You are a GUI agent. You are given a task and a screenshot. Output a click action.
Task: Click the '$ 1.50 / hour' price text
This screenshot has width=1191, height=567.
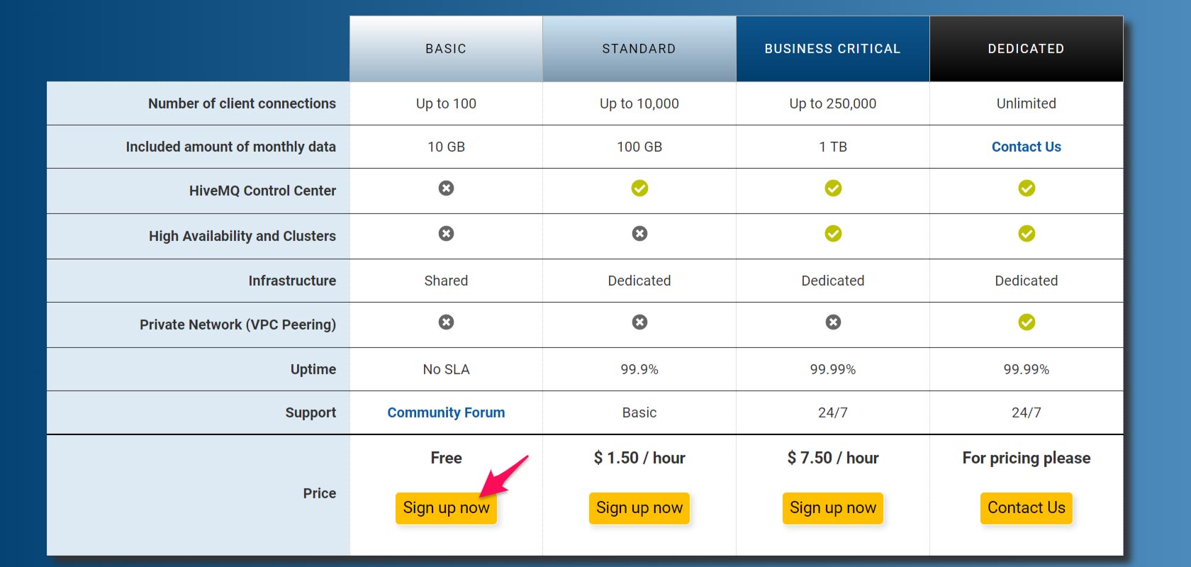(x=639, y=458)
